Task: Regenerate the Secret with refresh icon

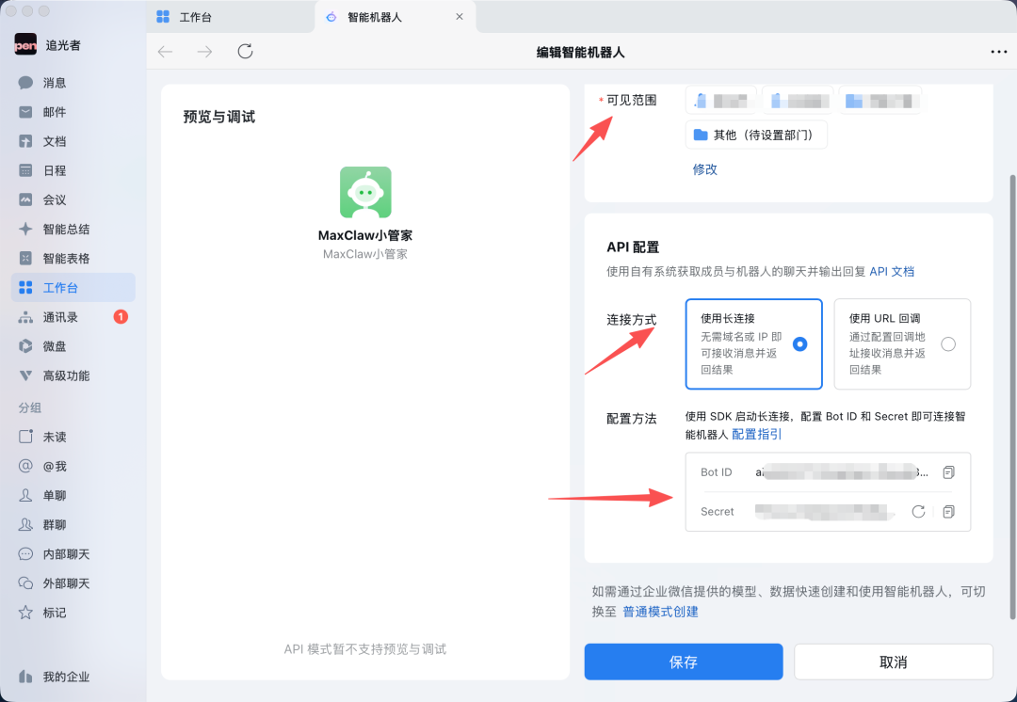Action: (x=918, y=511)
